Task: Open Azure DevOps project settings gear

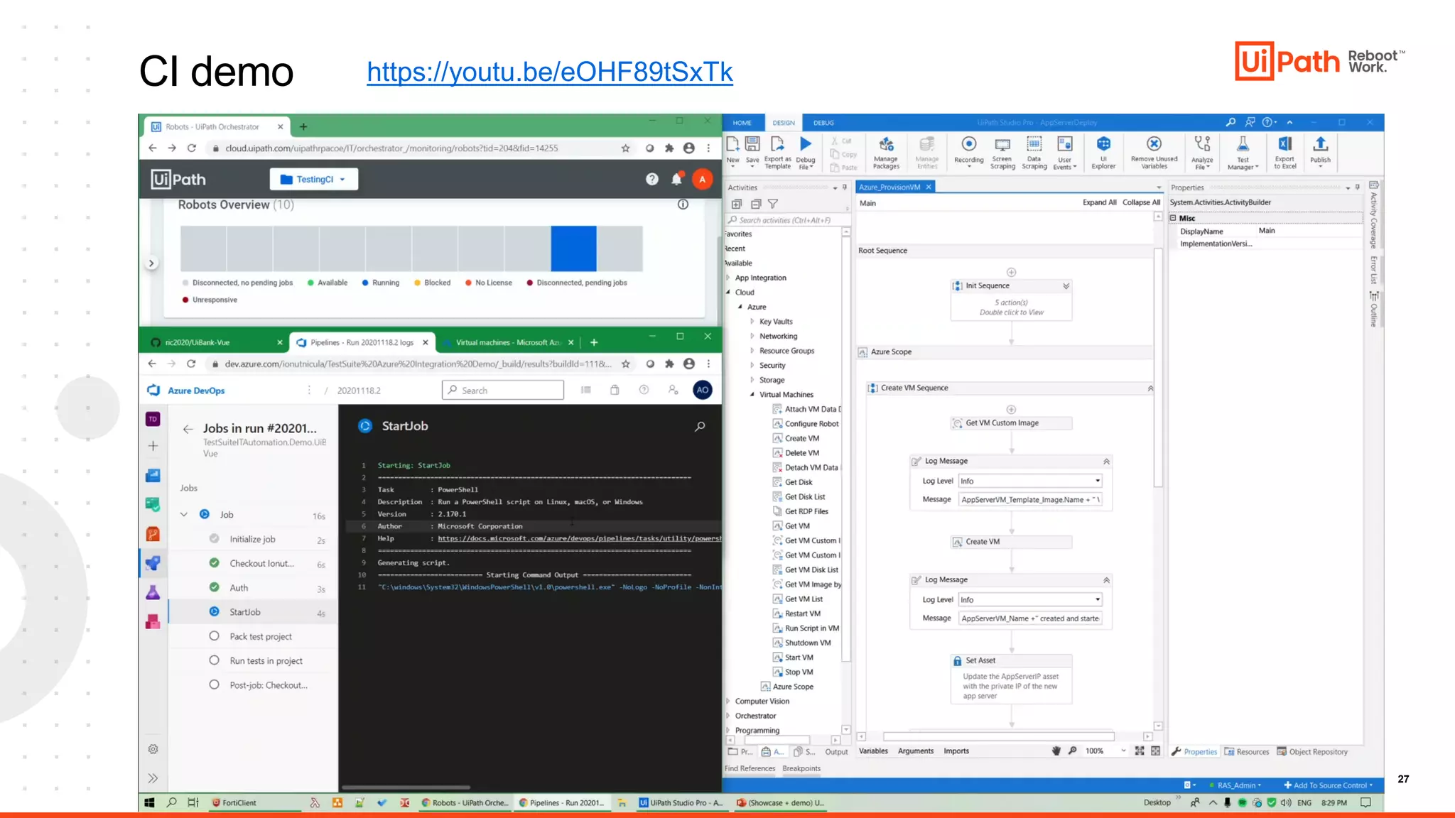Action: point(153,749)
